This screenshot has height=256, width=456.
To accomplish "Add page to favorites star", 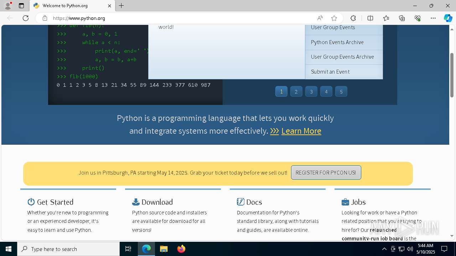I will (x=334, y=18).
